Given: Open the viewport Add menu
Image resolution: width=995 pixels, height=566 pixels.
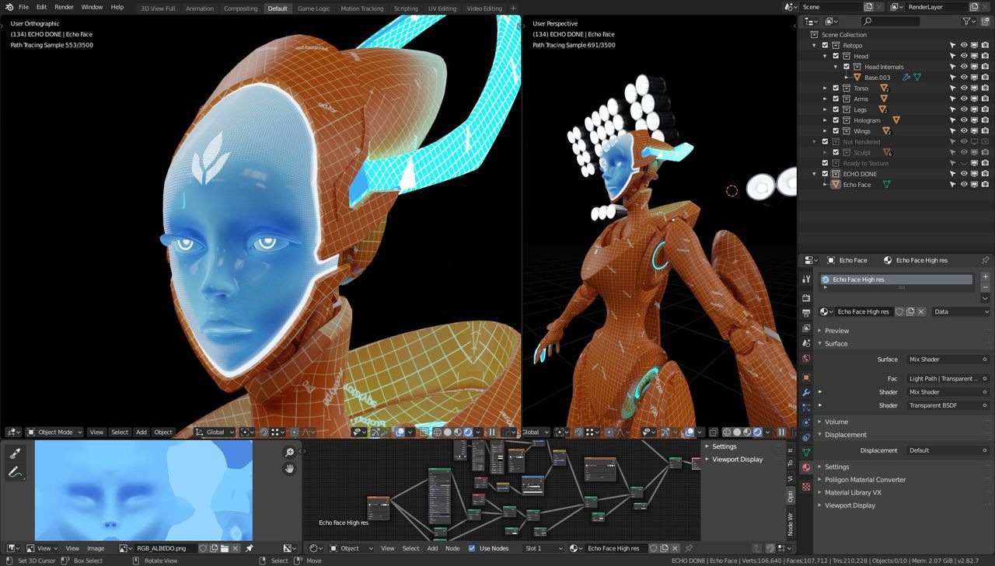Looking at the screenshot, I should (x=141, y=432).
